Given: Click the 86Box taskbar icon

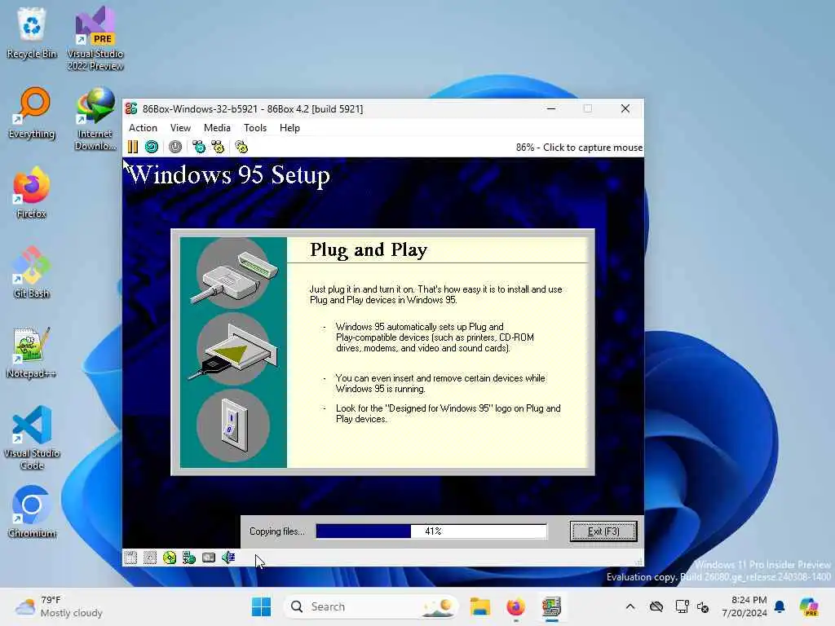Looking at the screenshot, I should click(x=552, y=606).
